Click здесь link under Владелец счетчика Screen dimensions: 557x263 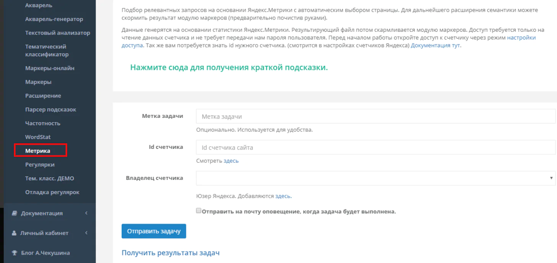(x=283, y=196)
